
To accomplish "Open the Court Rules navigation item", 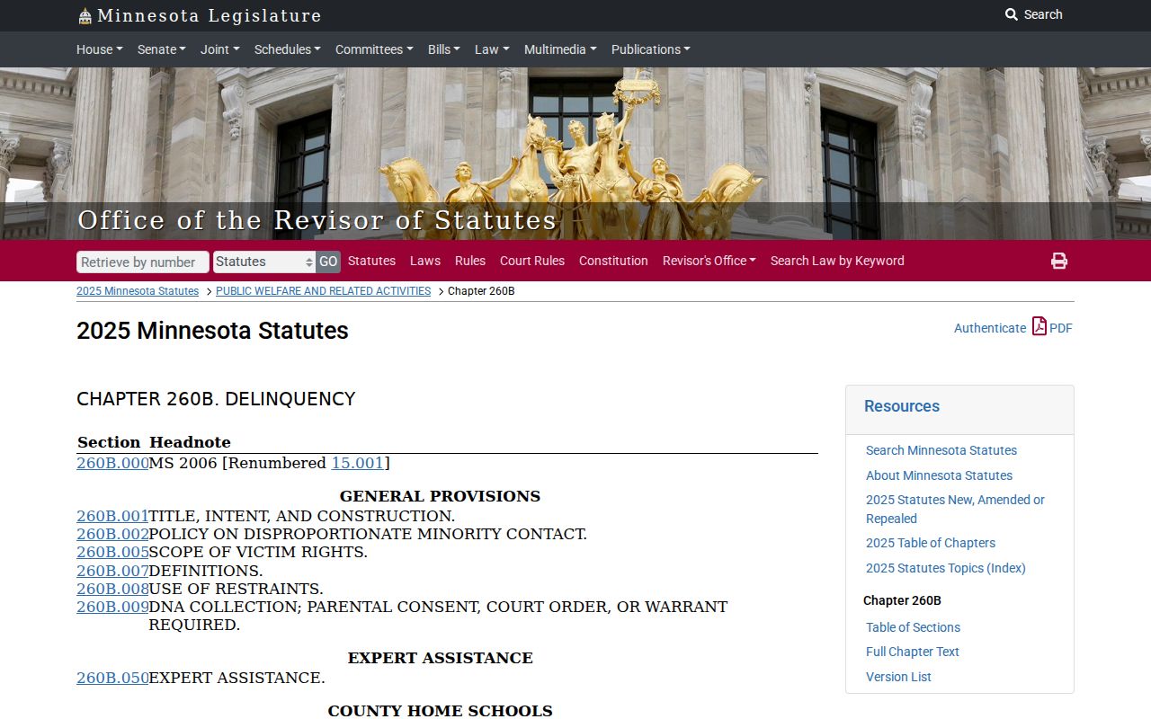I will point(532,261).
